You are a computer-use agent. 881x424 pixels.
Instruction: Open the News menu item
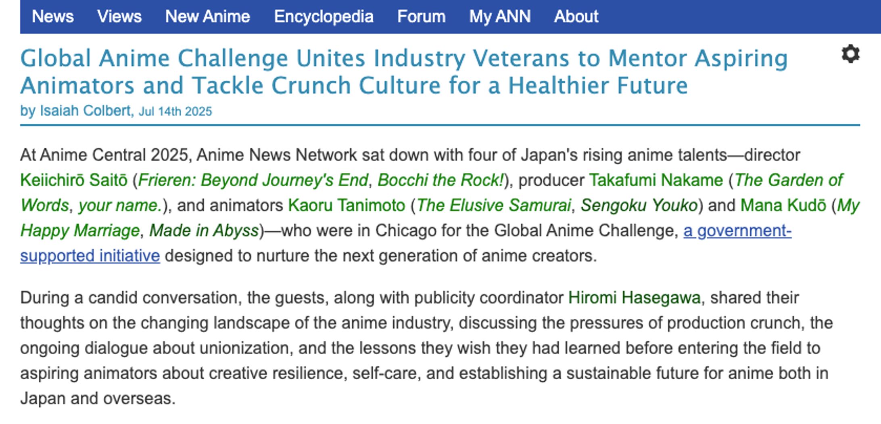53,17
